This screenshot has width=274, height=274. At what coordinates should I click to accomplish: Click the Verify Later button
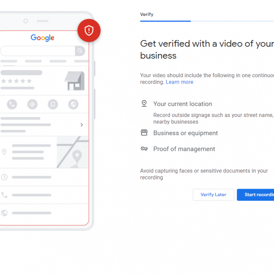click(x=213, y=195)
